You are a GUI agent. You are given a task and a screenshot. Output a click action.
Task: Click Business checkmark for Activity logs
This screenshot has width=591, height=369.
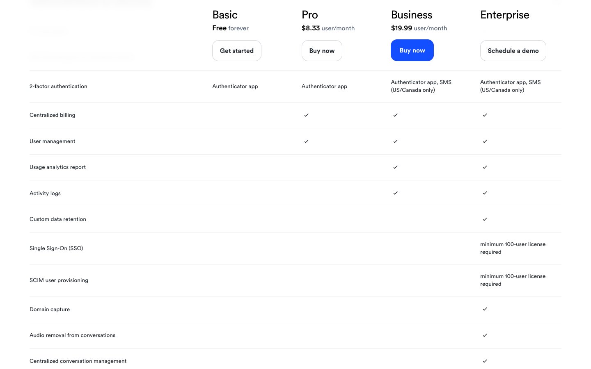click(x=396, y=193)
